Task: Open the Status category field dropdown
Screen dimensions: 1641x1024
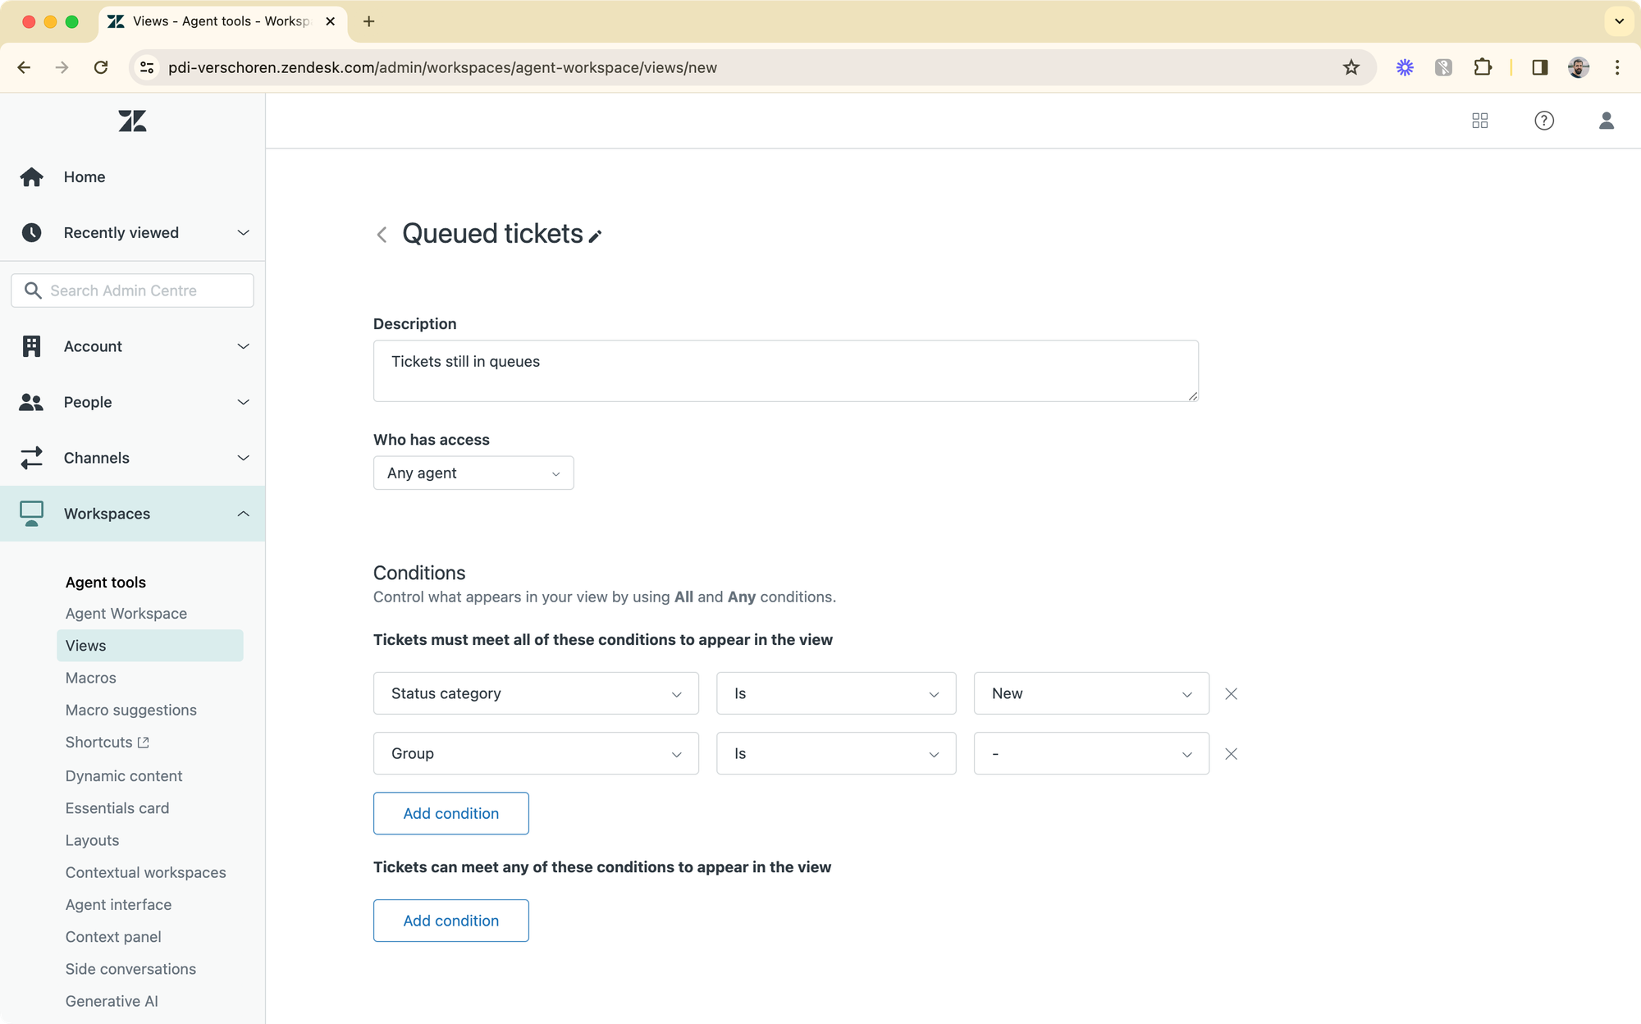Action: point(535,693)
